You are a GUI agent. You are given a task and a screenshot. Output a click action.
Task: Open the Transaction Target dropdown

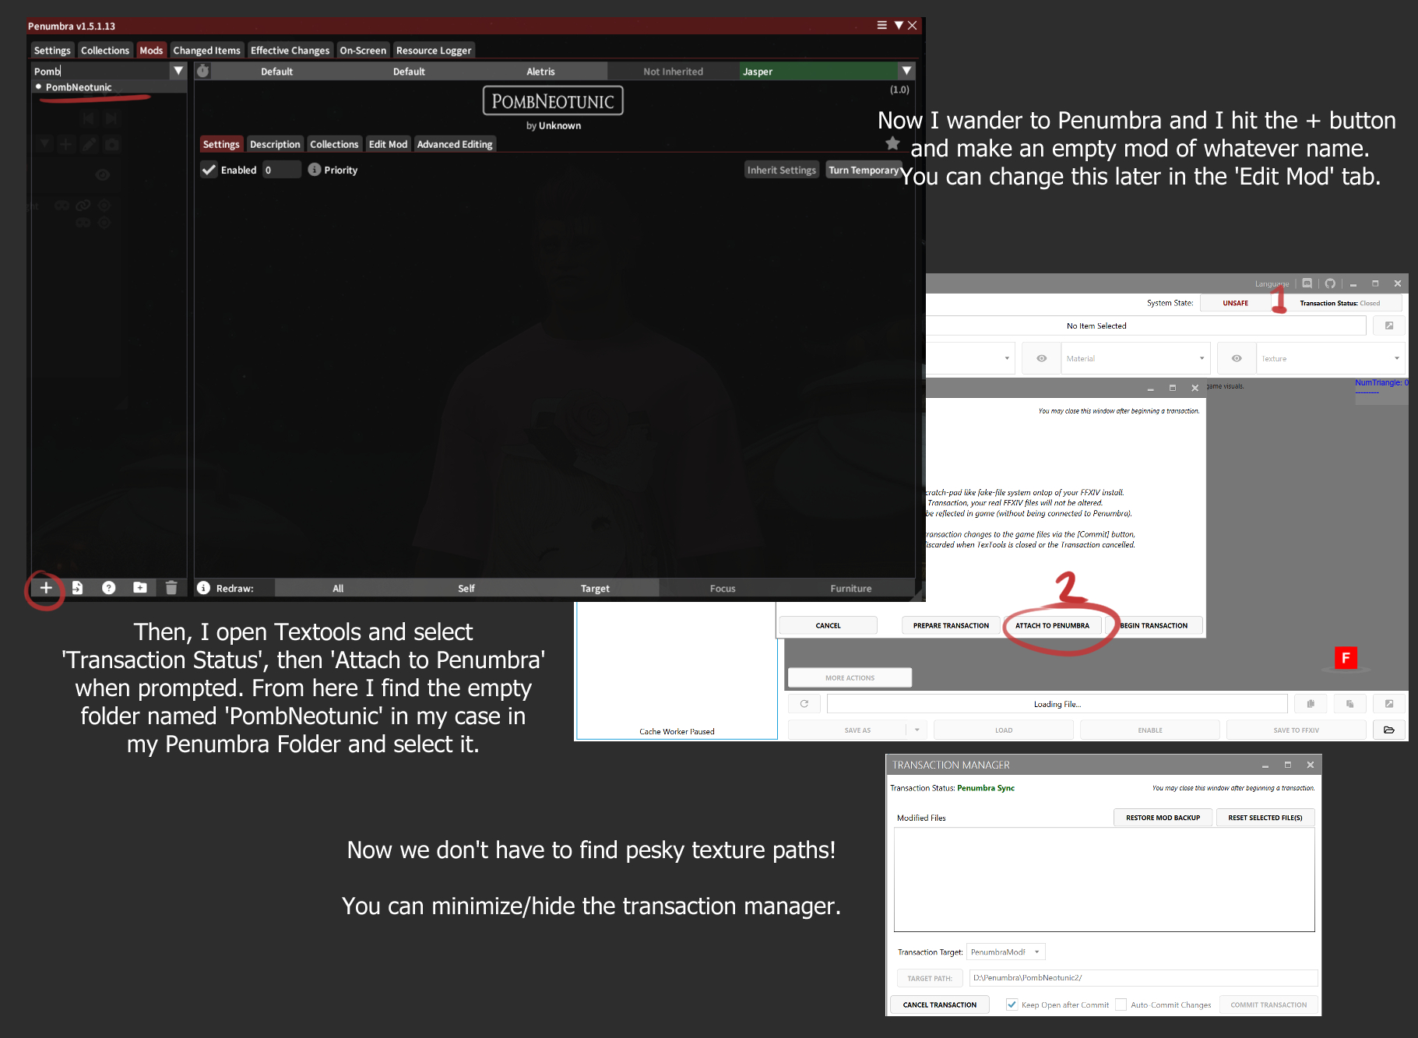click(x=1036, y=952)
